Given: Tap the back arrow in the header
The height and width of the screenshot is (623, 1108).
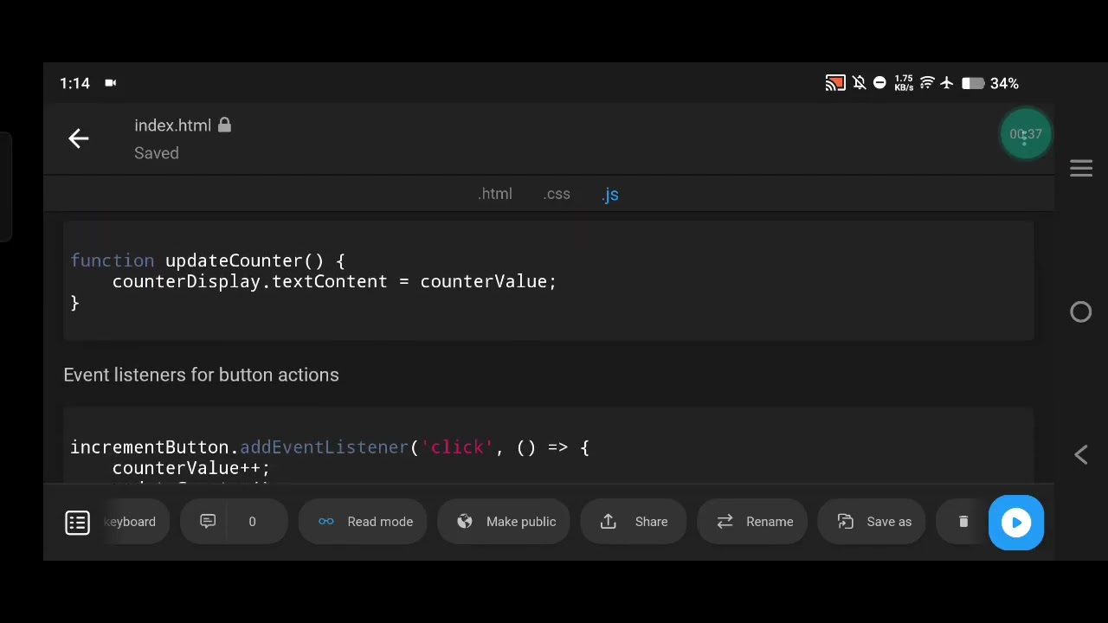Looking at the screenshot, I should click(79, 138).
